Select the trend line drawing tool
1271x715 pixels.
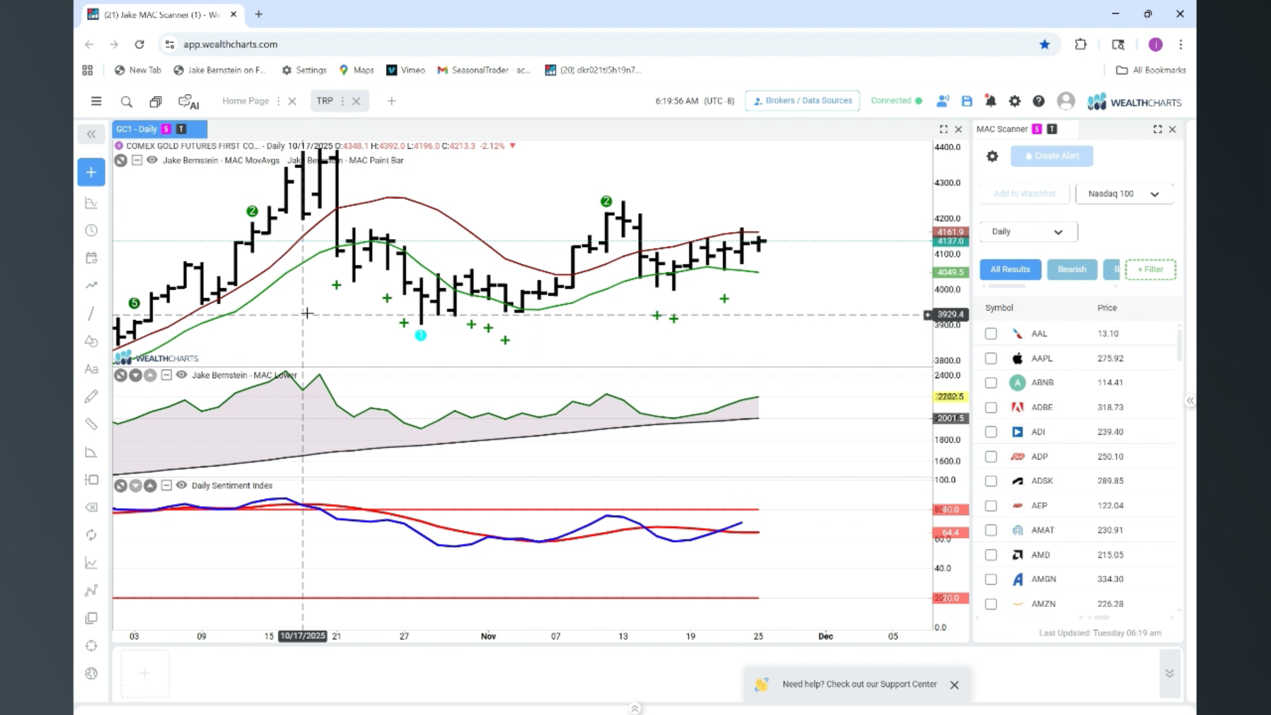(91, 313)
